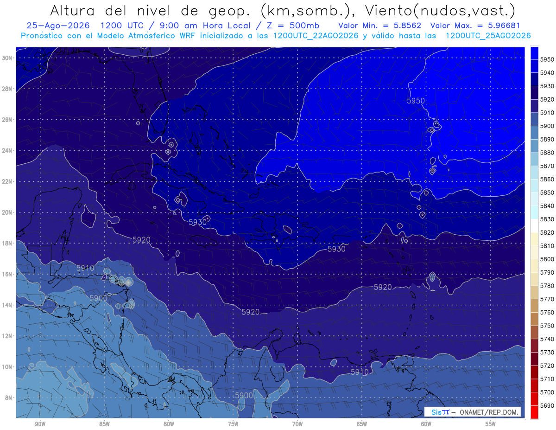Click the 5900 contour label over Colombia
Image resolution: width=556 pixels, height=430 pixels.
pos(244,395)
